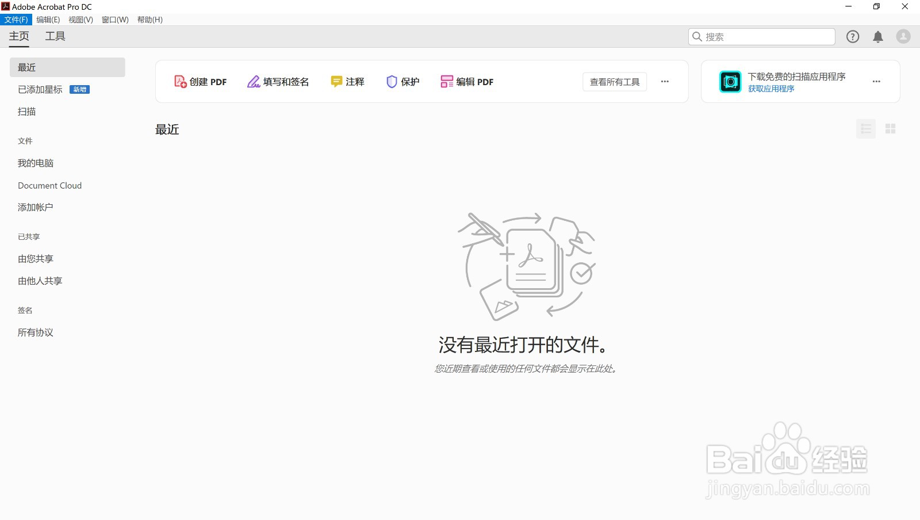Select the Fill & Sign (填写和签名) tool
The image size is (920, 520).
278,82
